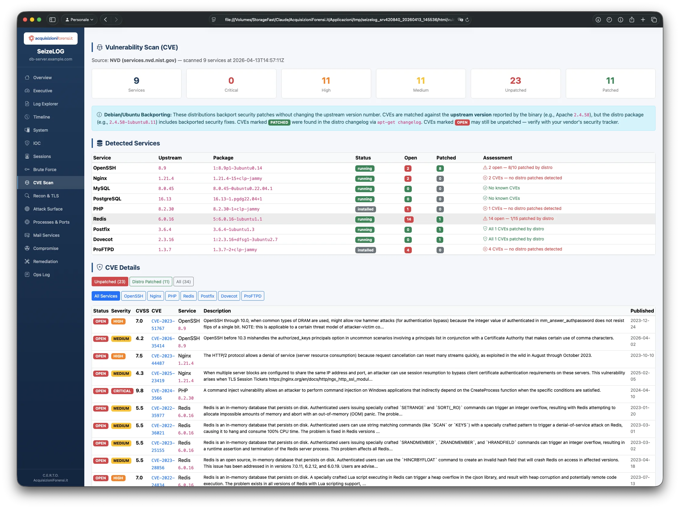Screen dimensions: 680x509
Task: Open the Brute Force analysis section
Action: coord(45,169)
